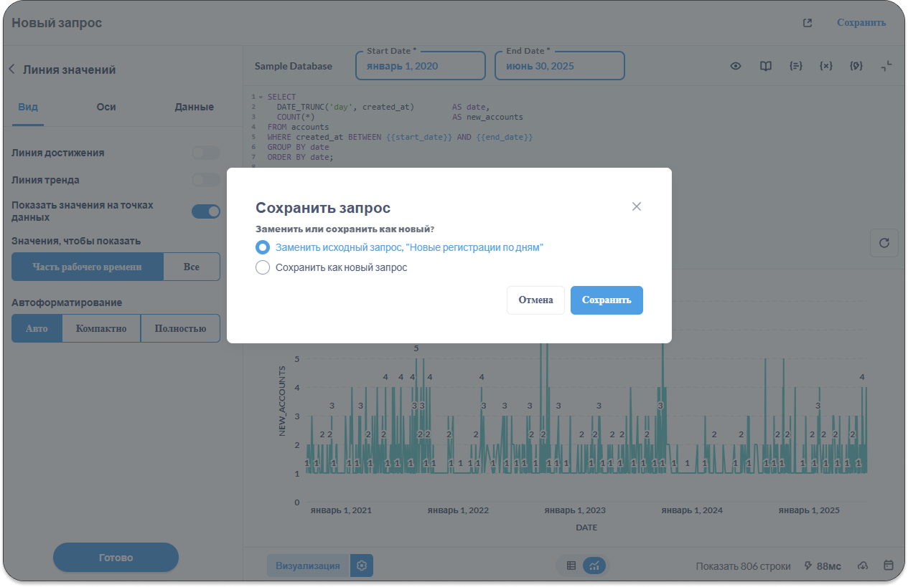This screenshot has width=908, height=587.
Task: Click the refresh query run icon
Action: (x=884, y=243)
